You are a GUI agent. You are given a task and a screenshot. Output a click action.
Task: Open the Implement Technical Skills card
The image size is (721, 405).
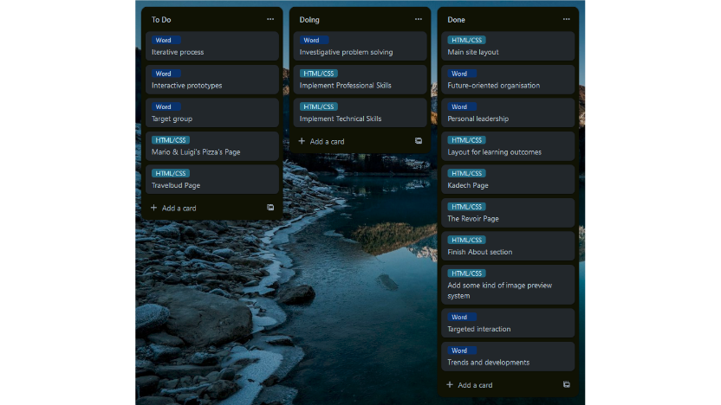[x=360, y=112]
